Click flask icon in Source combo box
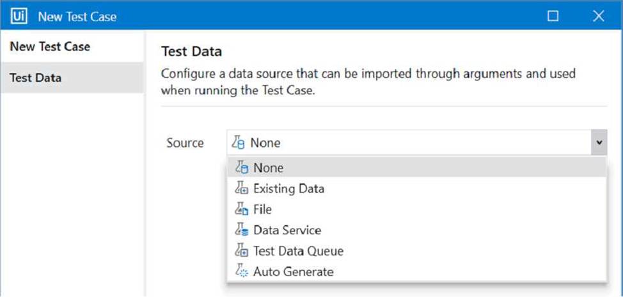 (239, 142)
